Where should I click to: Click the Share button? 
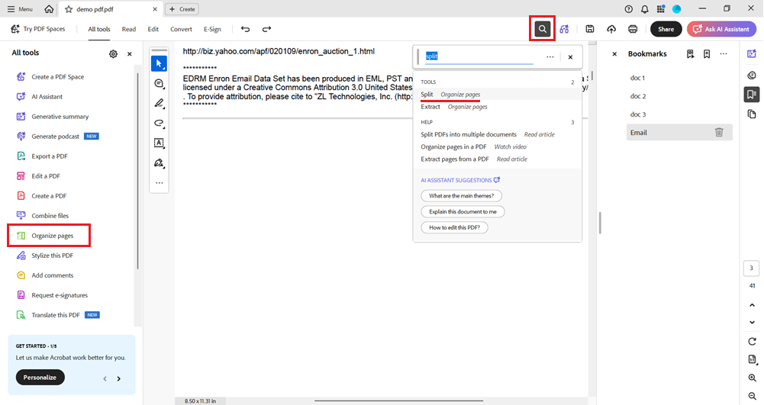(x=666, y=29)
